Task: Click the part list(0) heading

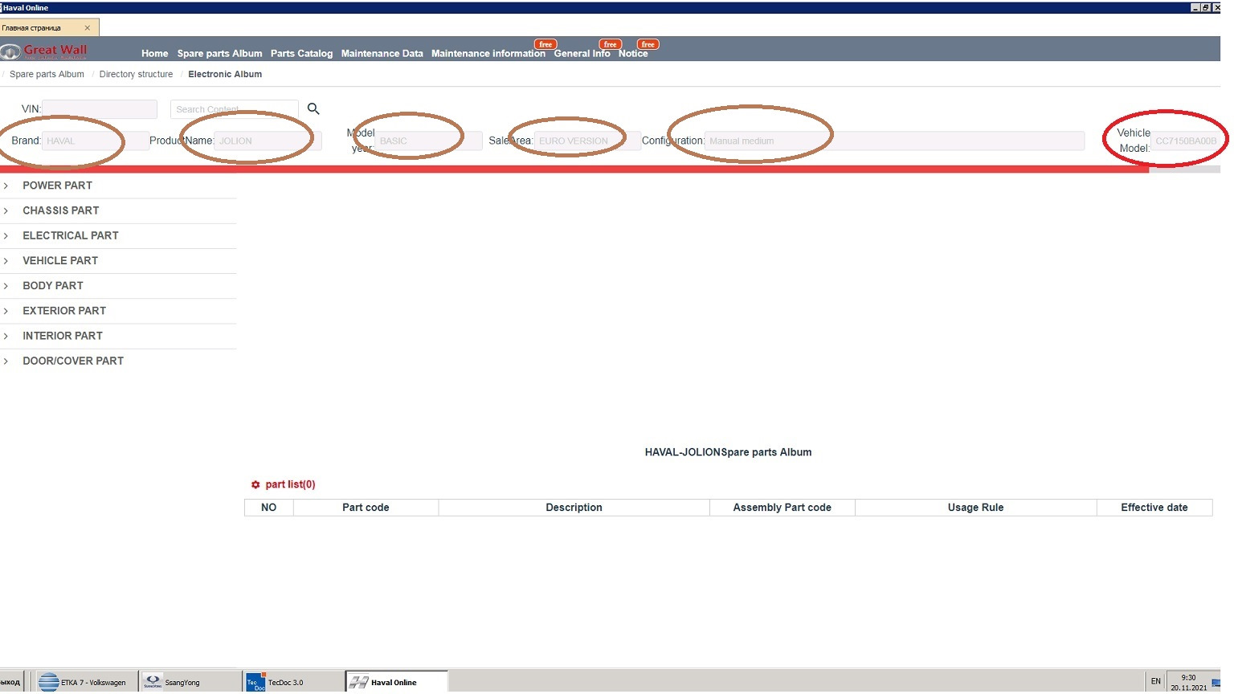Action: 290,484
